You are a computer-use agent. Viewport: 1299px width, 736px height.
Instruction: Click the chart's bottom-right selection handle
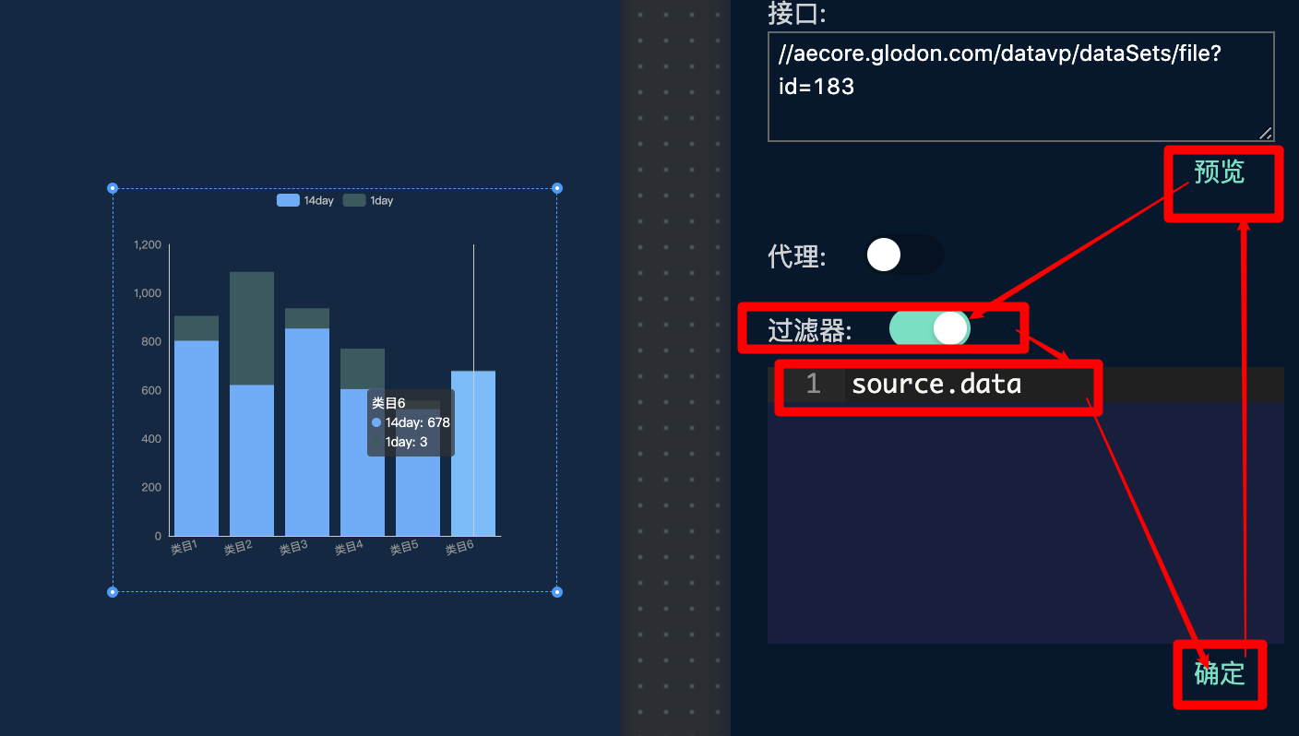click(557, 591)
